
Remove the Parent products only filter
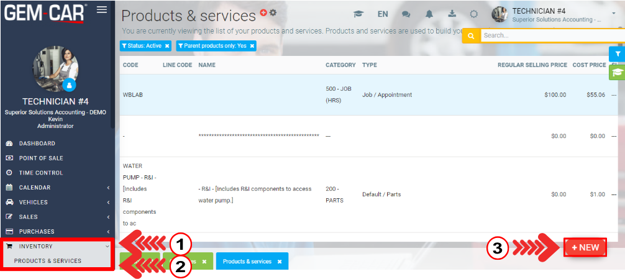tap(252, 46)
